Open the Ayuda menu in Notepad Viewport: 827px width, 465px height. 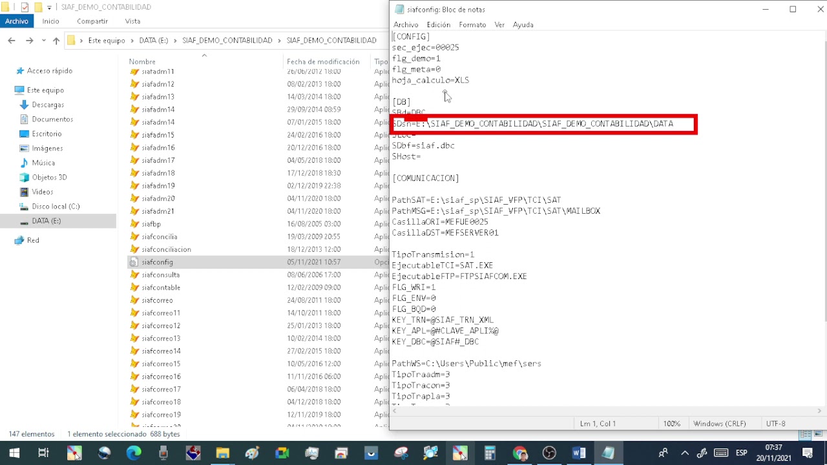pyautogui.click(x=523, y=25)
